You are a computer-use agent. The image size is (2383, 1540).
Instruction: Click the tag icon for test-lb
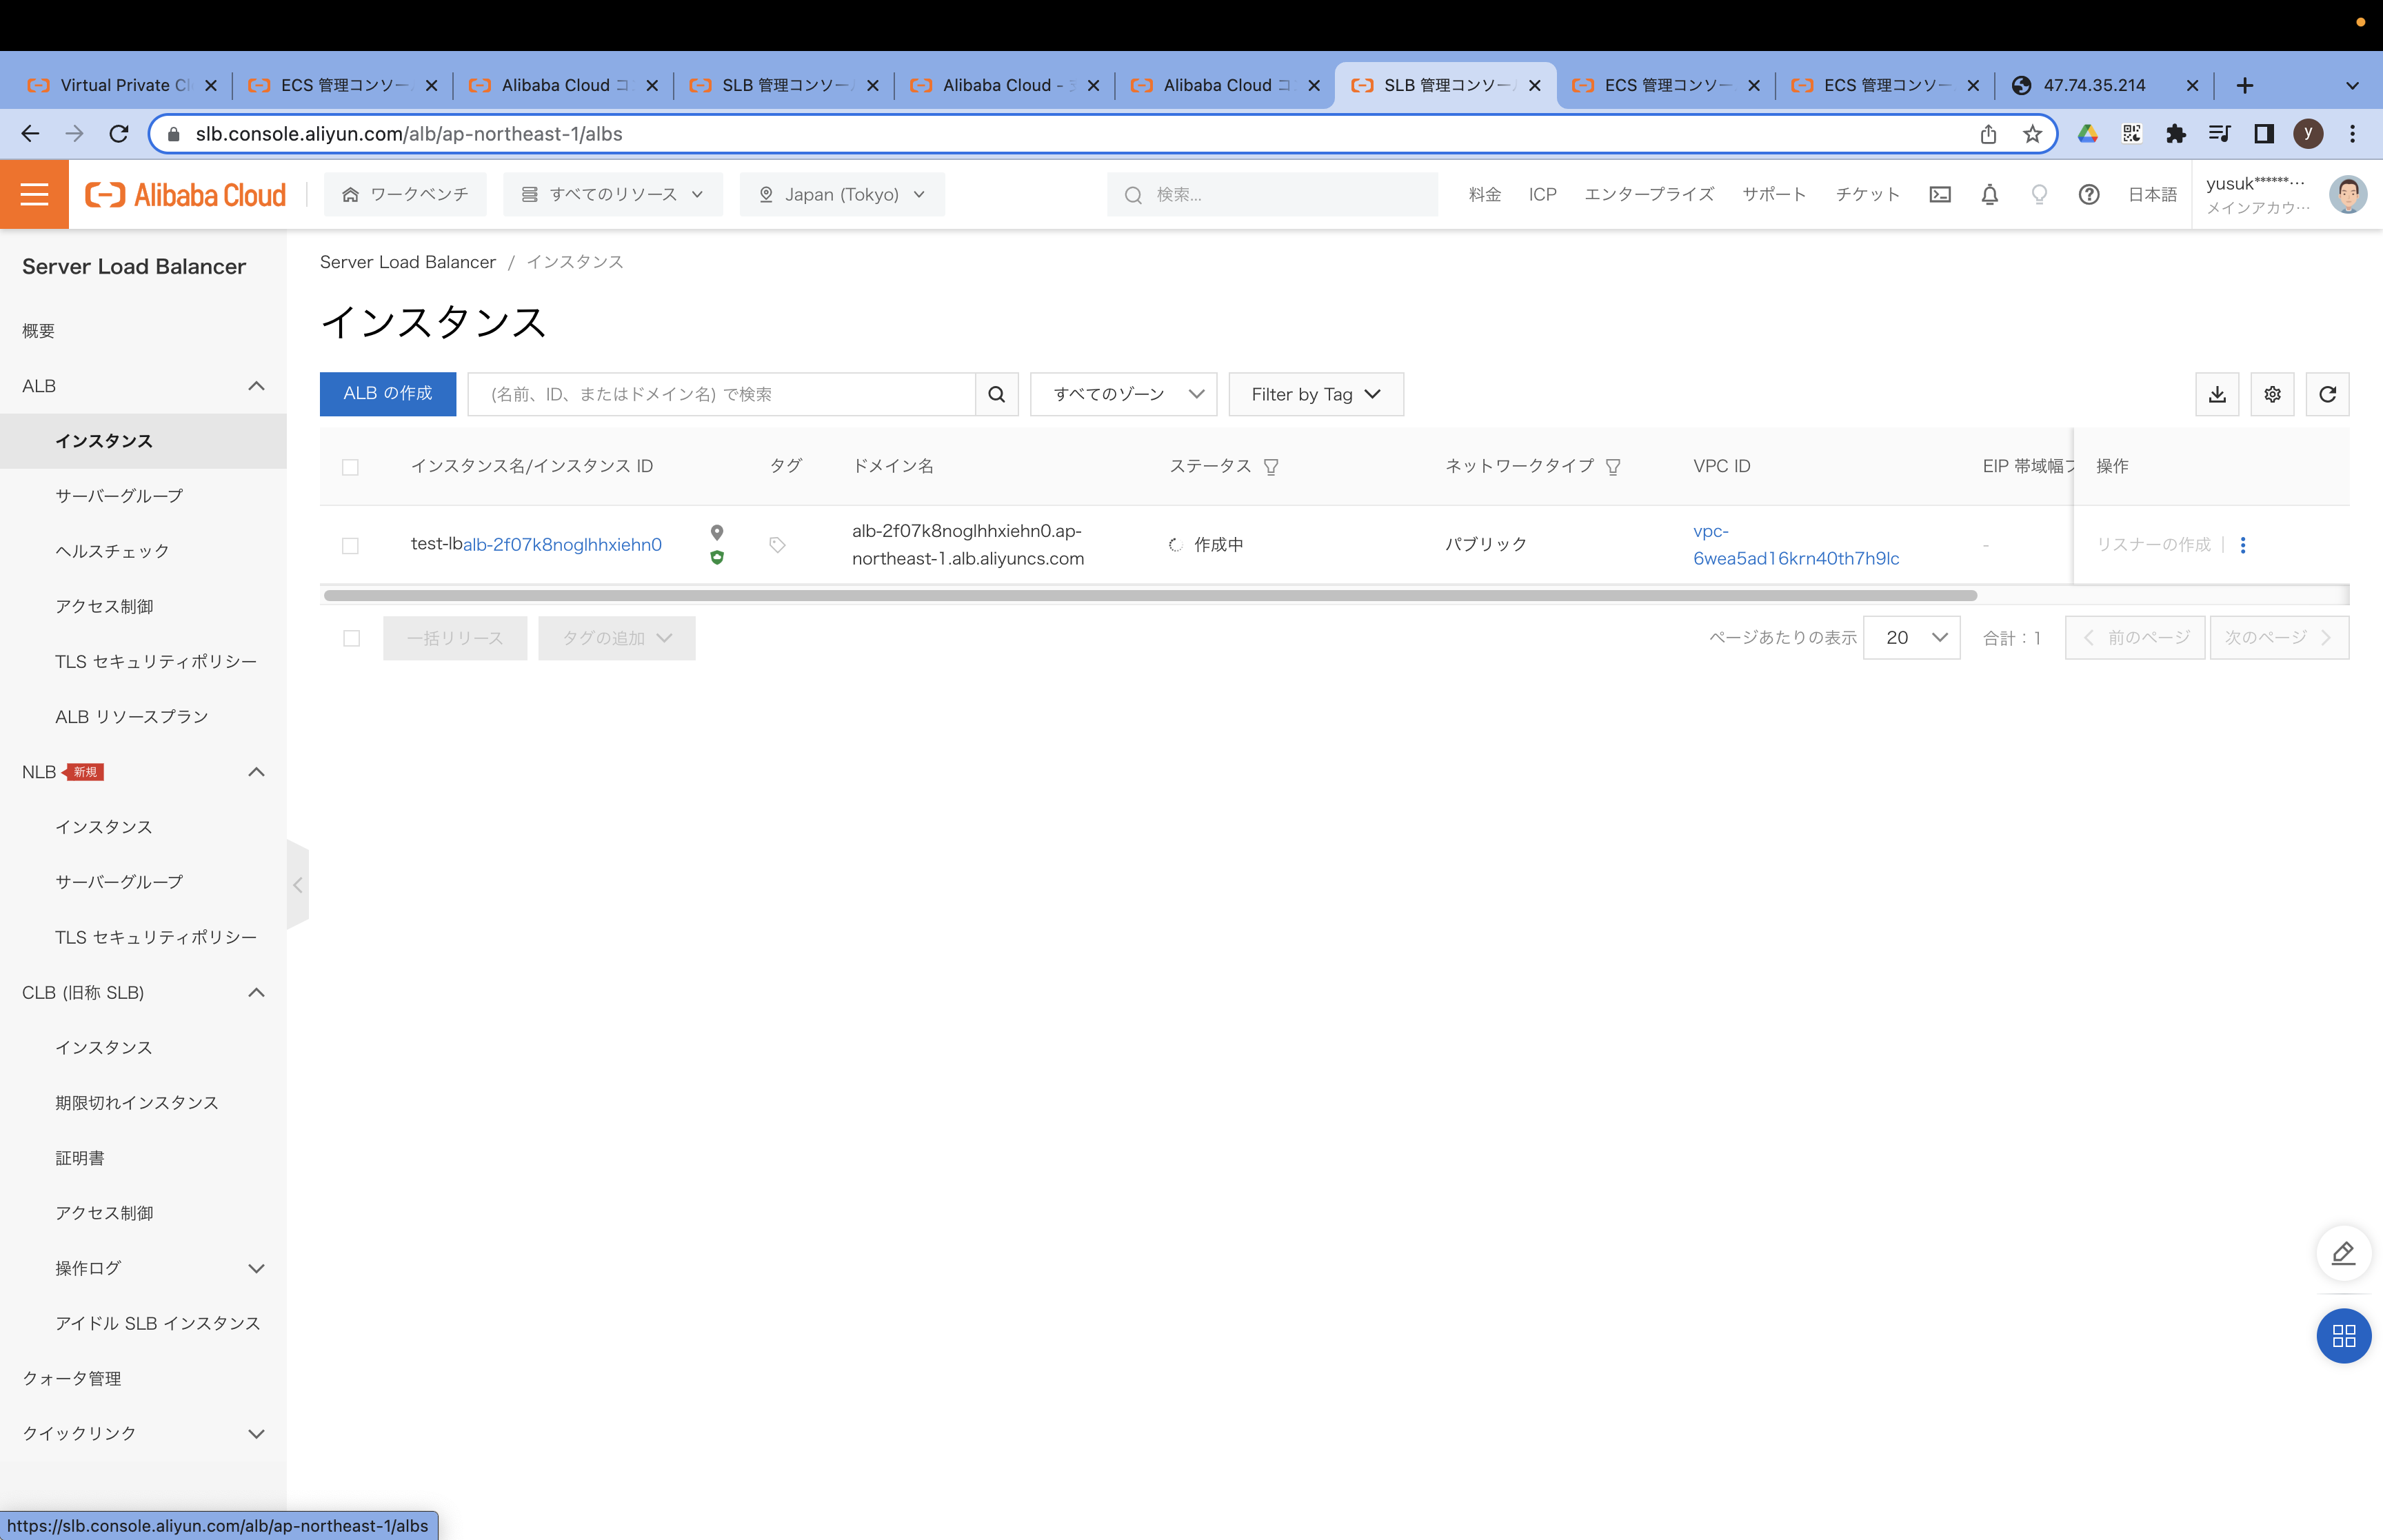tap(777, 545)
